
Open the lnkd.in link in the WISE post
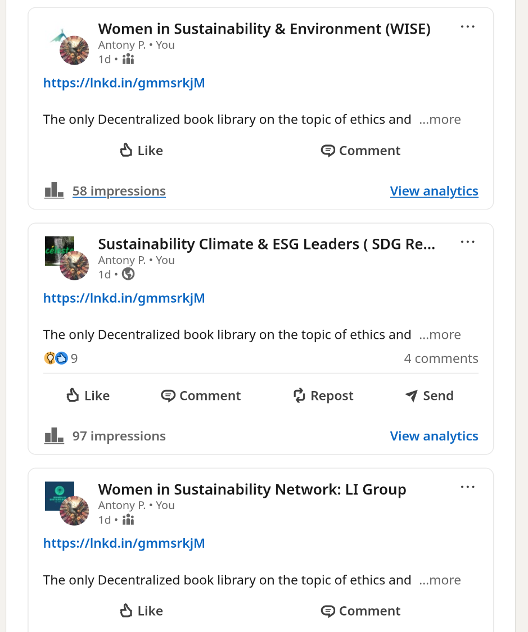124,83
